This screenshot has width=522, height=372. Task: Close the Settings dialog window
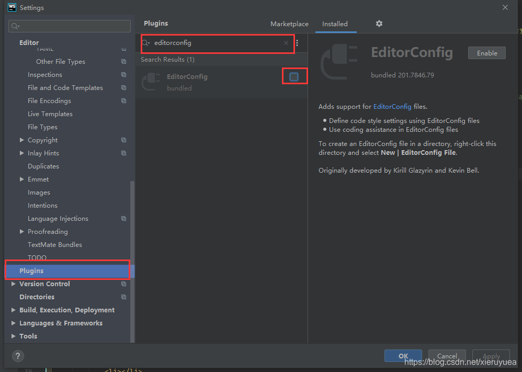point(505,7)
